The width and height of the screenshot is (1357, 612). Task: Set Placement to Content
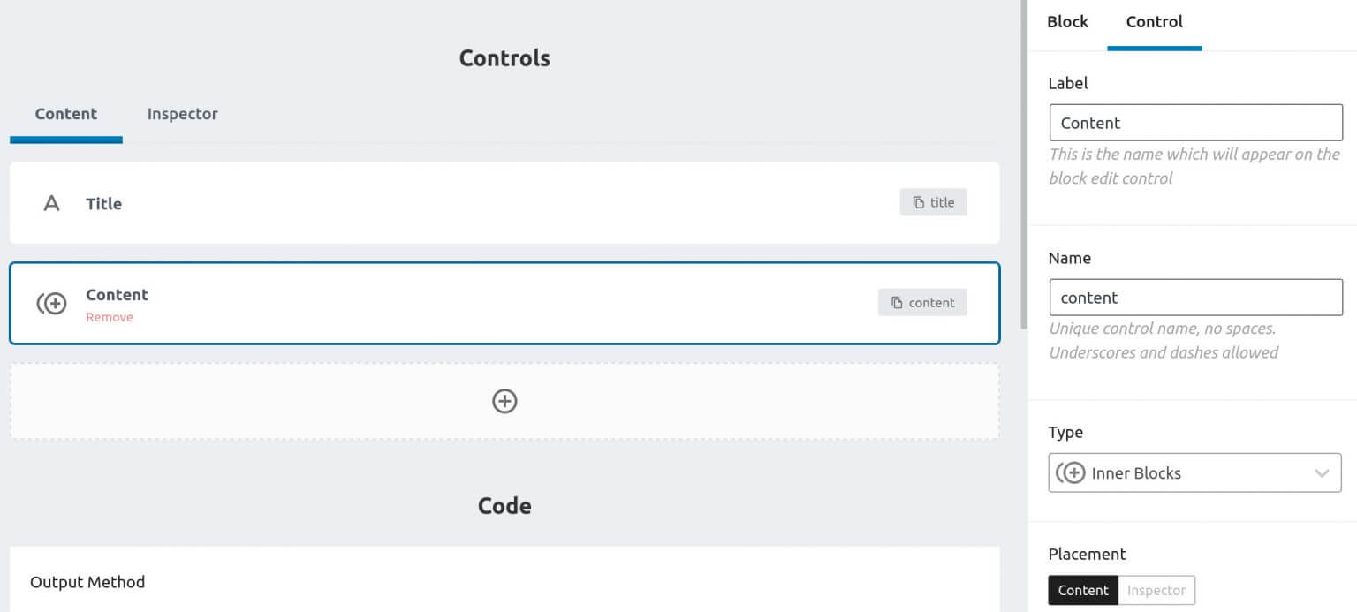coord(1082,590)
